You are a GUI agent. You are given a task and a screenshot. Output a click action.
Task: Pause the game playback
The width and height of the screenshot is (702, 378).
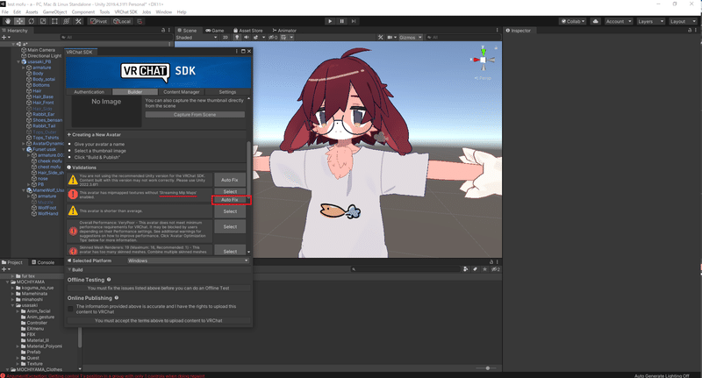pyautogui.click(x=342, y=21)
